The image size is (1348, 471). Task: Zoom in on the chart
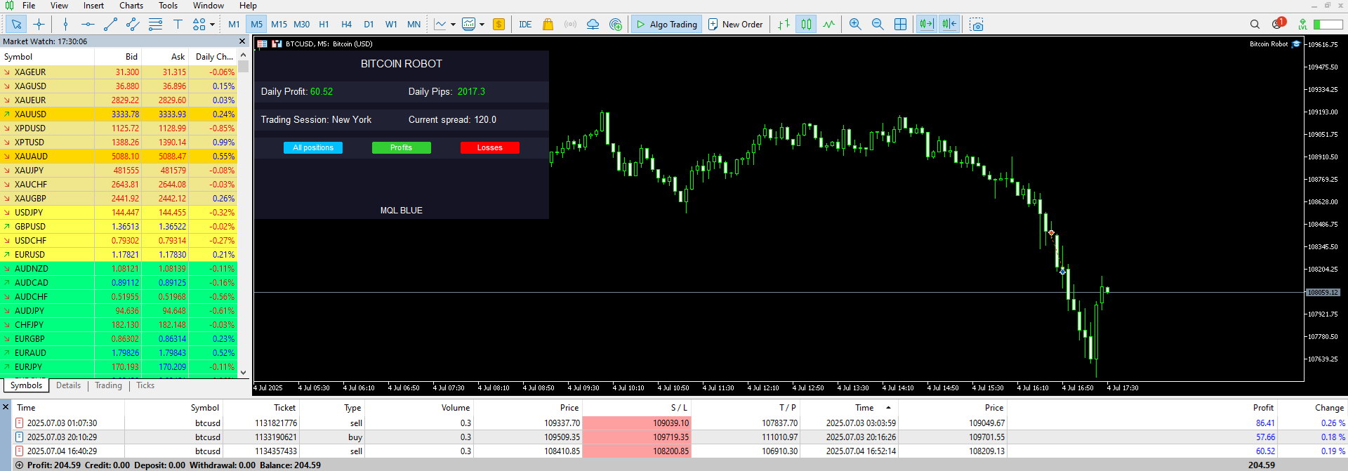(x=855, y=25)
